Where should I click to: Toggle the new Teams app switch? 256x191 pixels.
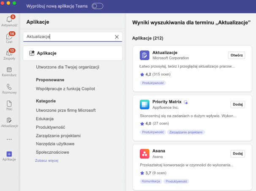point(97,6)
